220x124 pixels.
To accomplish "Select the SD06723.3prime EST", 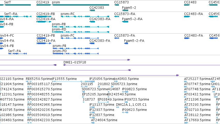I will 112,87.
